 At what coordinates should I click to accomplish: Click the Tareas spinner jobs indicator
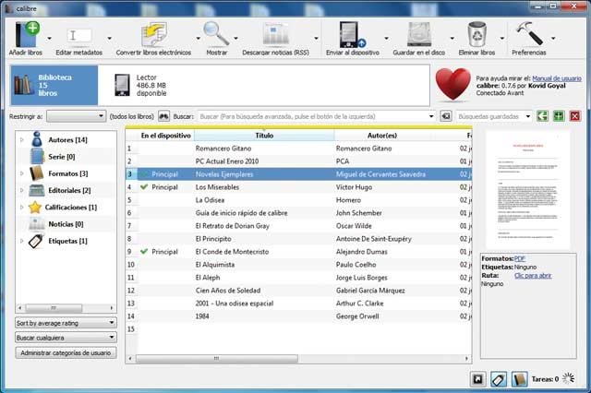(569, 378)
